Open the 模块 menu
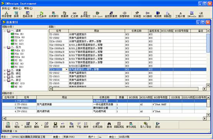Image resolution: width=213 pixels, height=139 pixels. point(17,8)
